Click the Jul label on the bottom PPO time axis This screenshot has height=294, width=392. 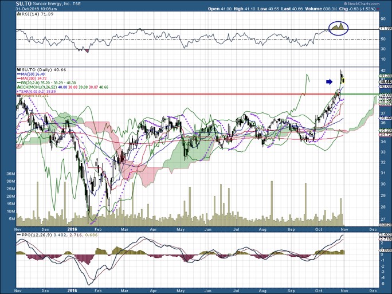click(x=236, y=291)
